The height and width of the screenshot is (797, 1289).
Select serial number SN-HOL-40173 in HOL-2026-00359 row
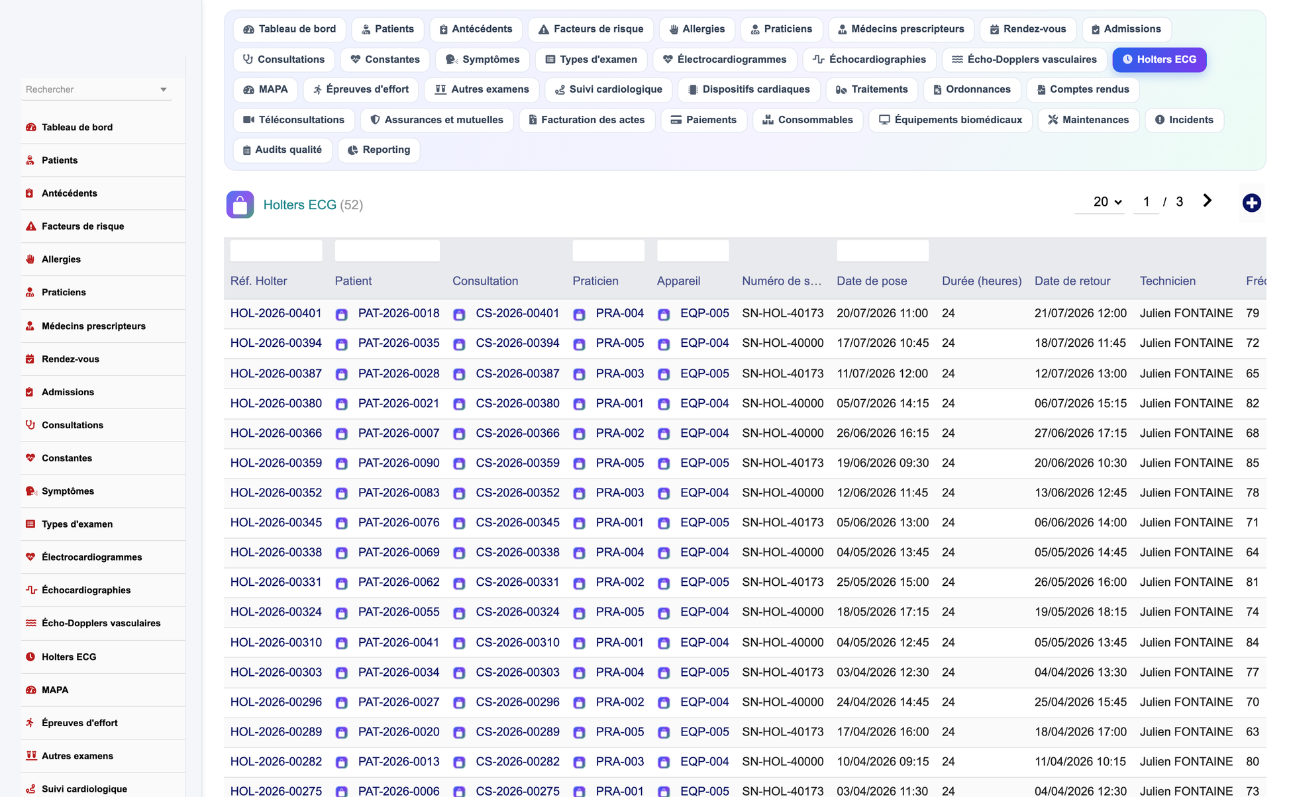point(782,463)
